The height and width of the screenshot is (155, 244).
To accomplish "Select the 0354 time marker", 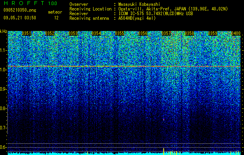I will [x=96, y=33].
